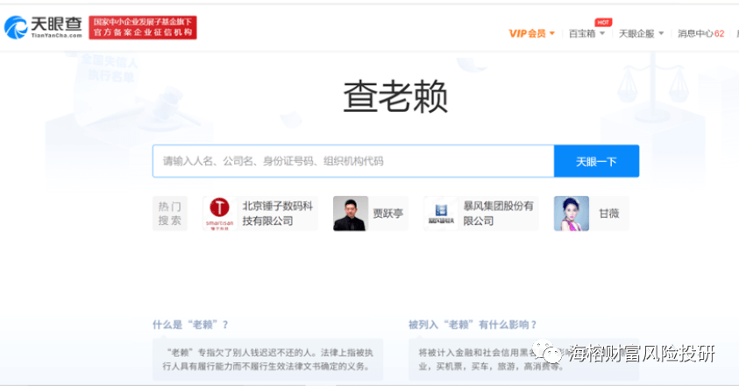The height and width of the screenshot is (386, 739).
Task: Open the red official credit agency banner
Action: 143,27
